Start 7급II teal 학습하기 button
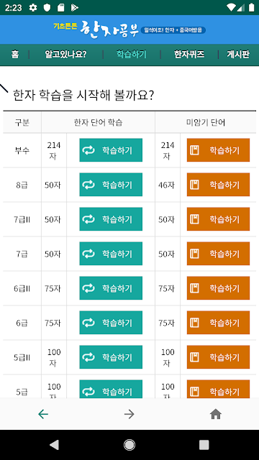Screen dimensions: 259x460 tap(111, 219)
